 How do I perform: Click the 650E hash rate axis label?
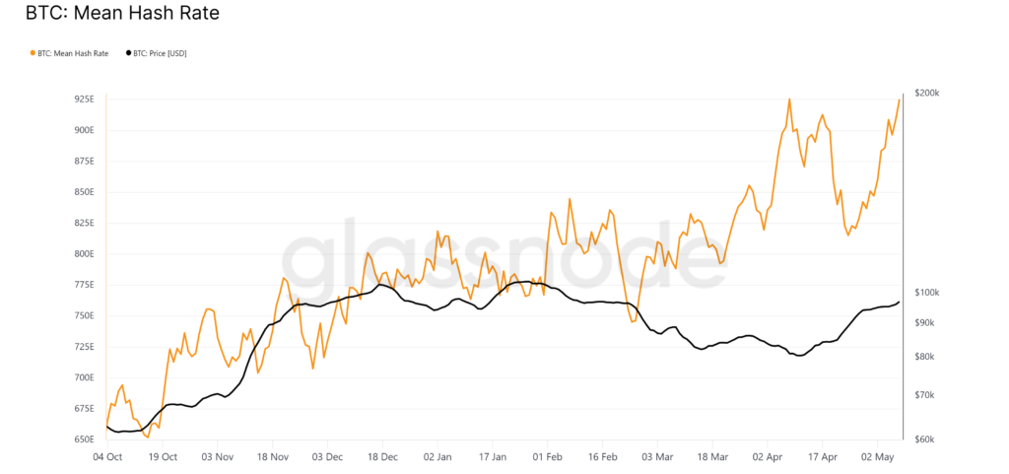(83, 440)
